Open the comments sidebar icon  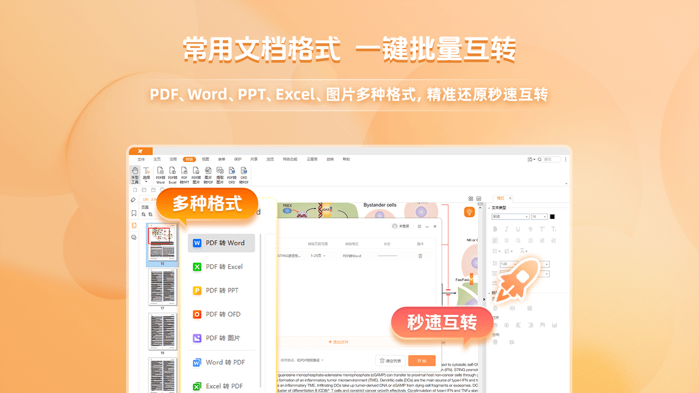(134, 237)
